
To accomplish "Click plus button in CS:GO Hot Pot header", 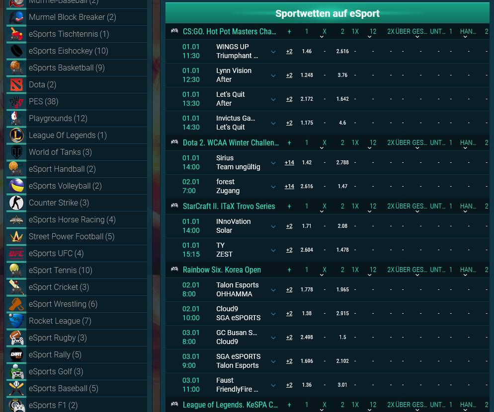I will point(289,31).
